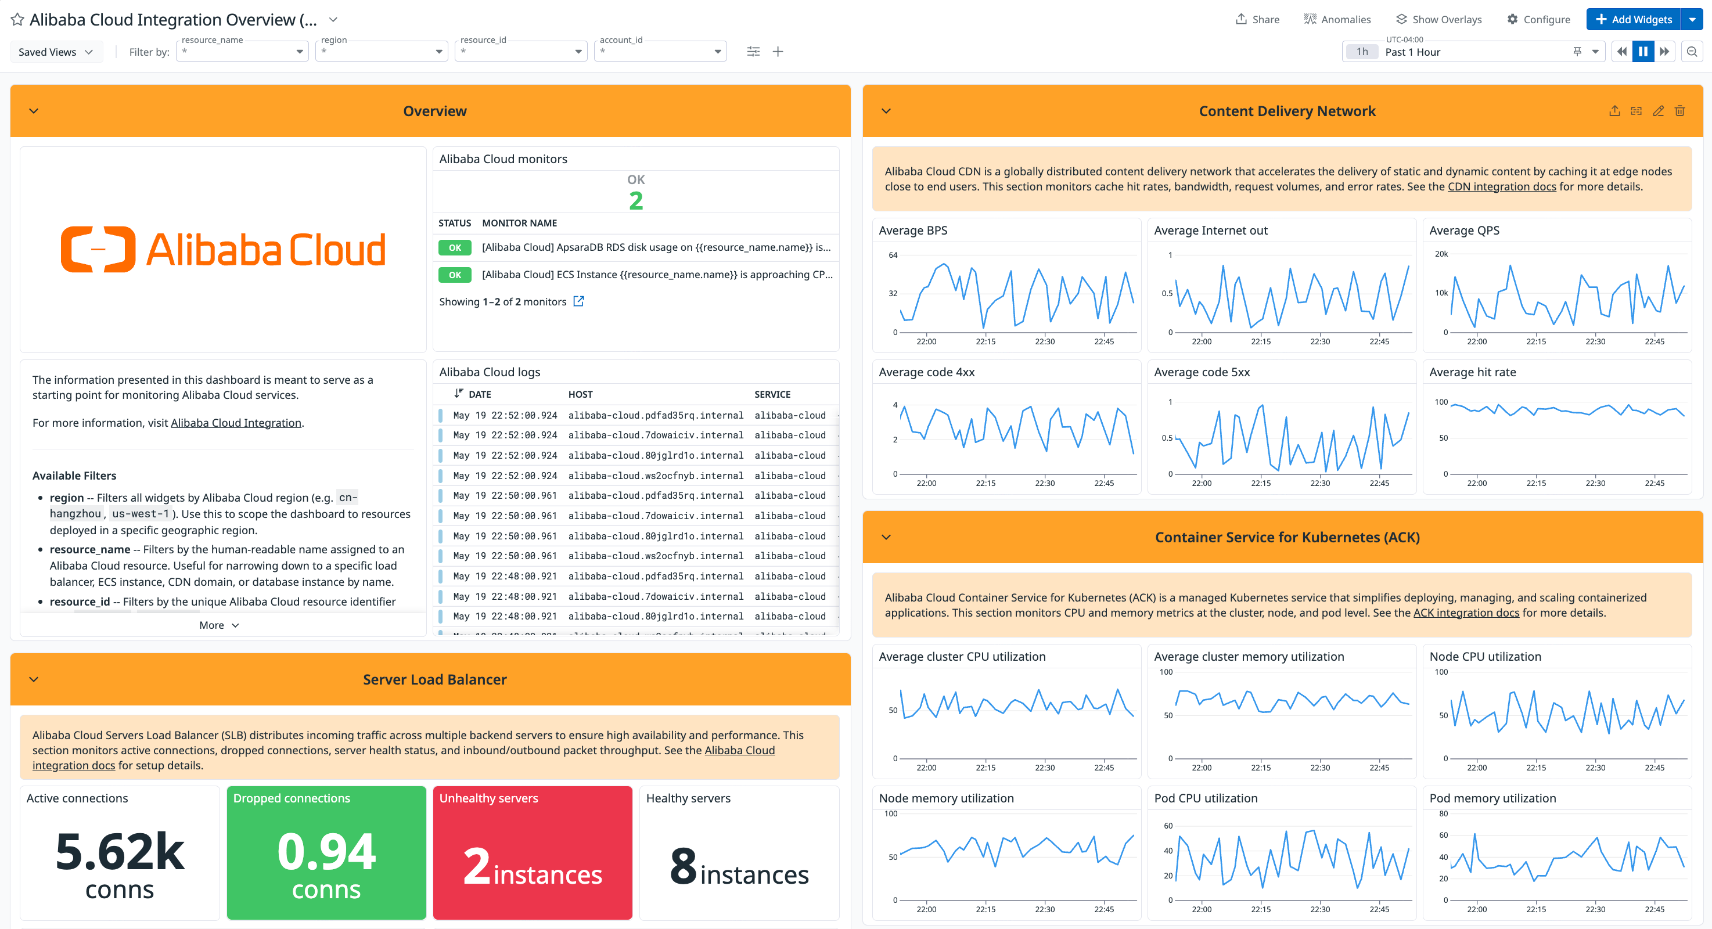
Task: Click the pin icon in the time picker
Action: click(1577, 52)
